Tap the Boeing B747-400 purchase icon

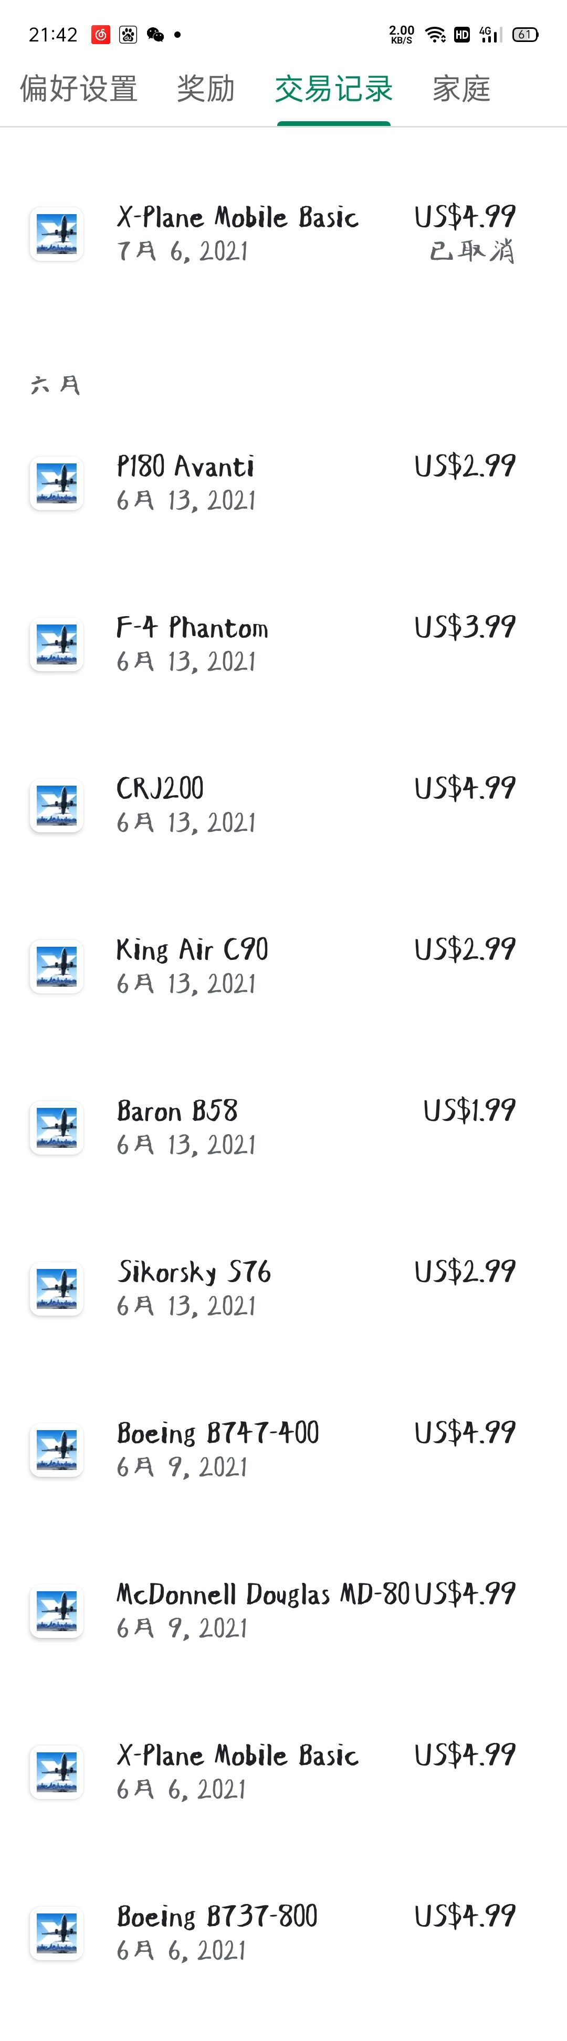(x=56, y=1450)
